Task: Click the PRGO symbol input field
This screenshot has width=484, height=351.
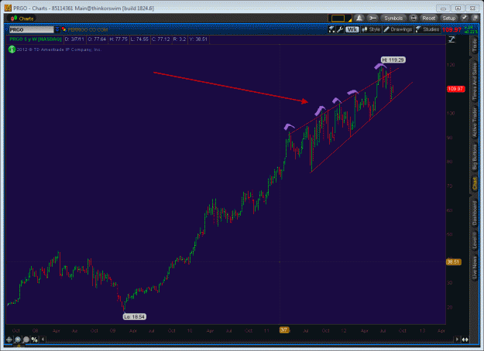Action: [31, 29]
